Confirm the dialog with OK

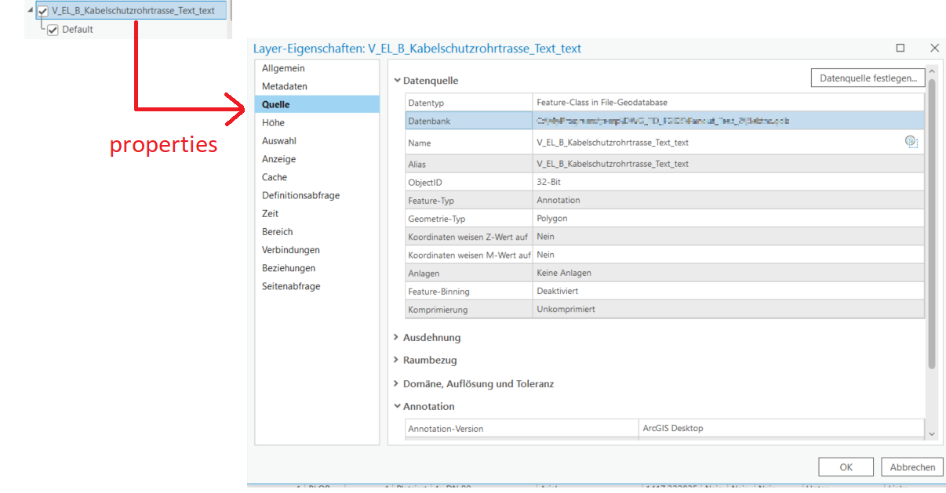coord(846,466)
